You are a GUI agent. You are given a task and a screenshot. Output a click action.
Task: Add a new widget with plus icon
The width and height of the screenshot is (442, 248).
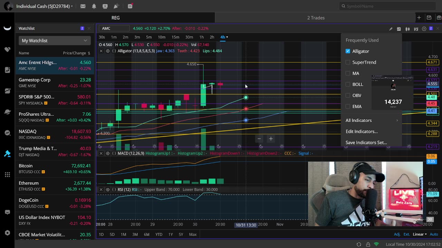tap(419, 18)
